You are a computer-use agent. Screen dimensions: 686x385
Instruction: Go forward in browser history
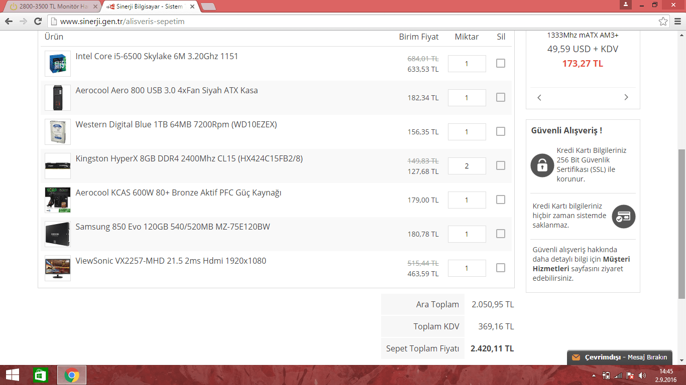pos(23,21)
